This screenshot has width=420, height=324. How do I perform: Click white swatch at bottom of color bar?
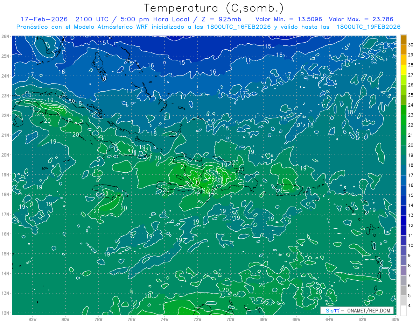click(x=404, y=310)
